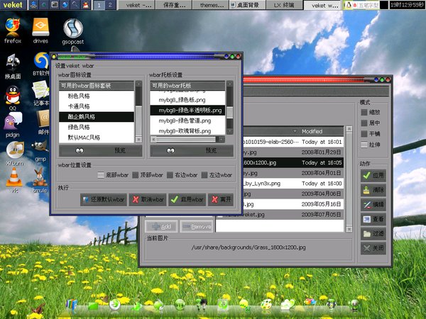Click the 编辑 edit button in wallpaper window
426x319 pixels.
pos(373,204)
